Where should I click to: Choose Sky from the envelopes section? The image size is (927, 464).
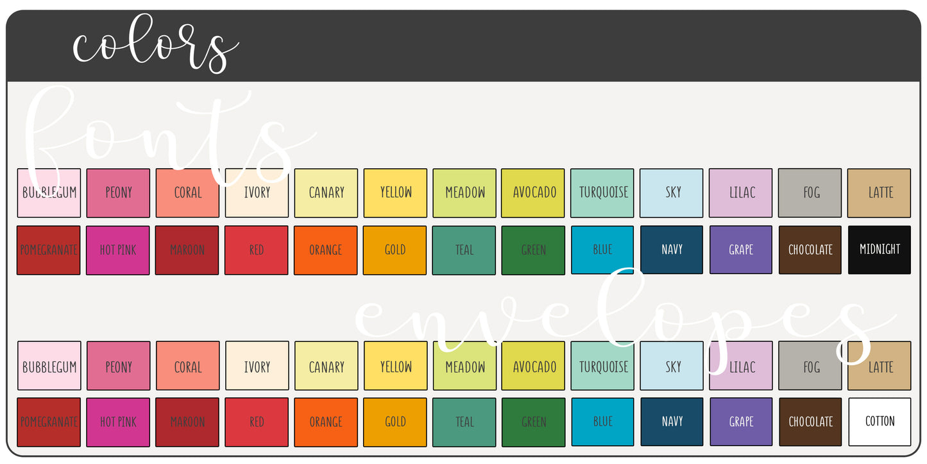coord(672,366)
